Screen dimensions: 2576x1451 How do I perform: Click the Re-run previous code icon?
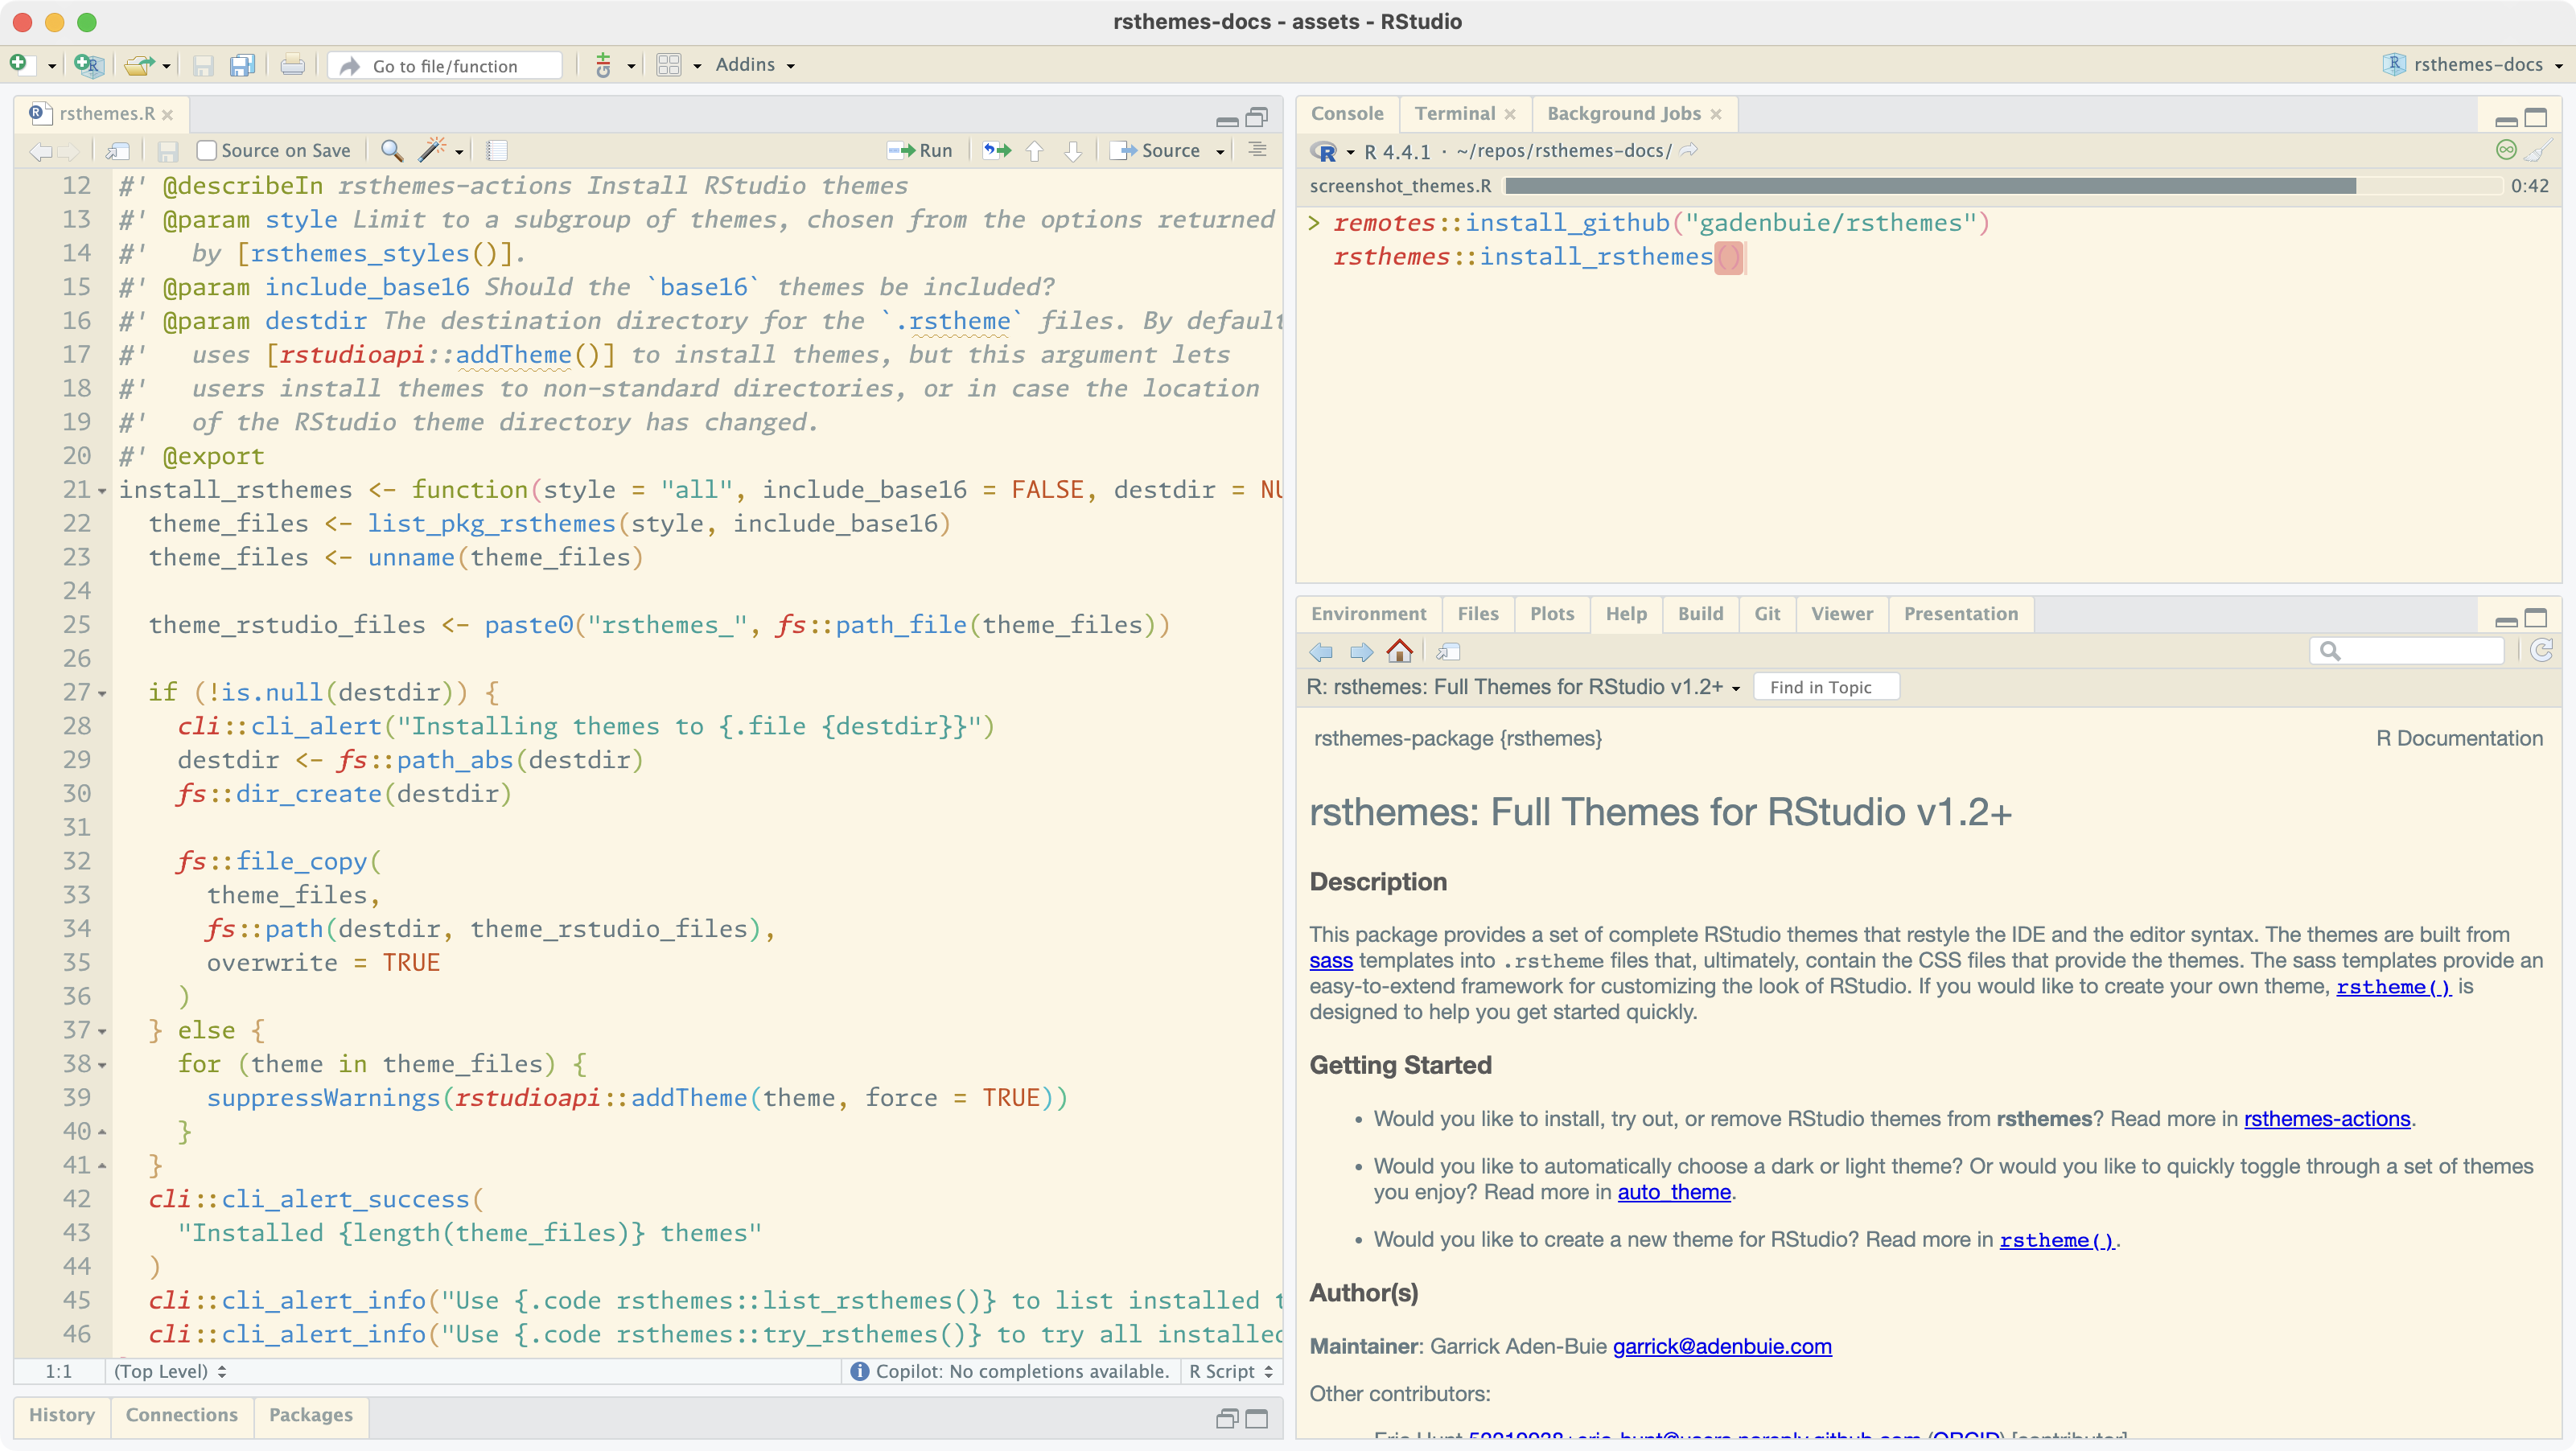click(996, 150)
